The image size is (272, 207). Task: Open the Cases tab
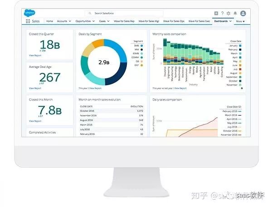coord(102,21)
